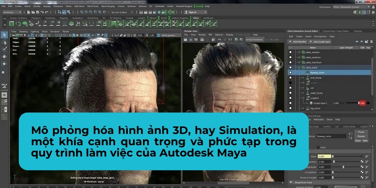Click the green X XGen shelf icon

click(x=11, y=23)
